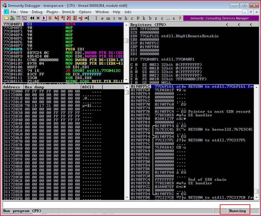Select the RETN instruction at 77C040F1
Image resolution: width=261 pixels, height=216 pixels.
click(x=63, y=24)
